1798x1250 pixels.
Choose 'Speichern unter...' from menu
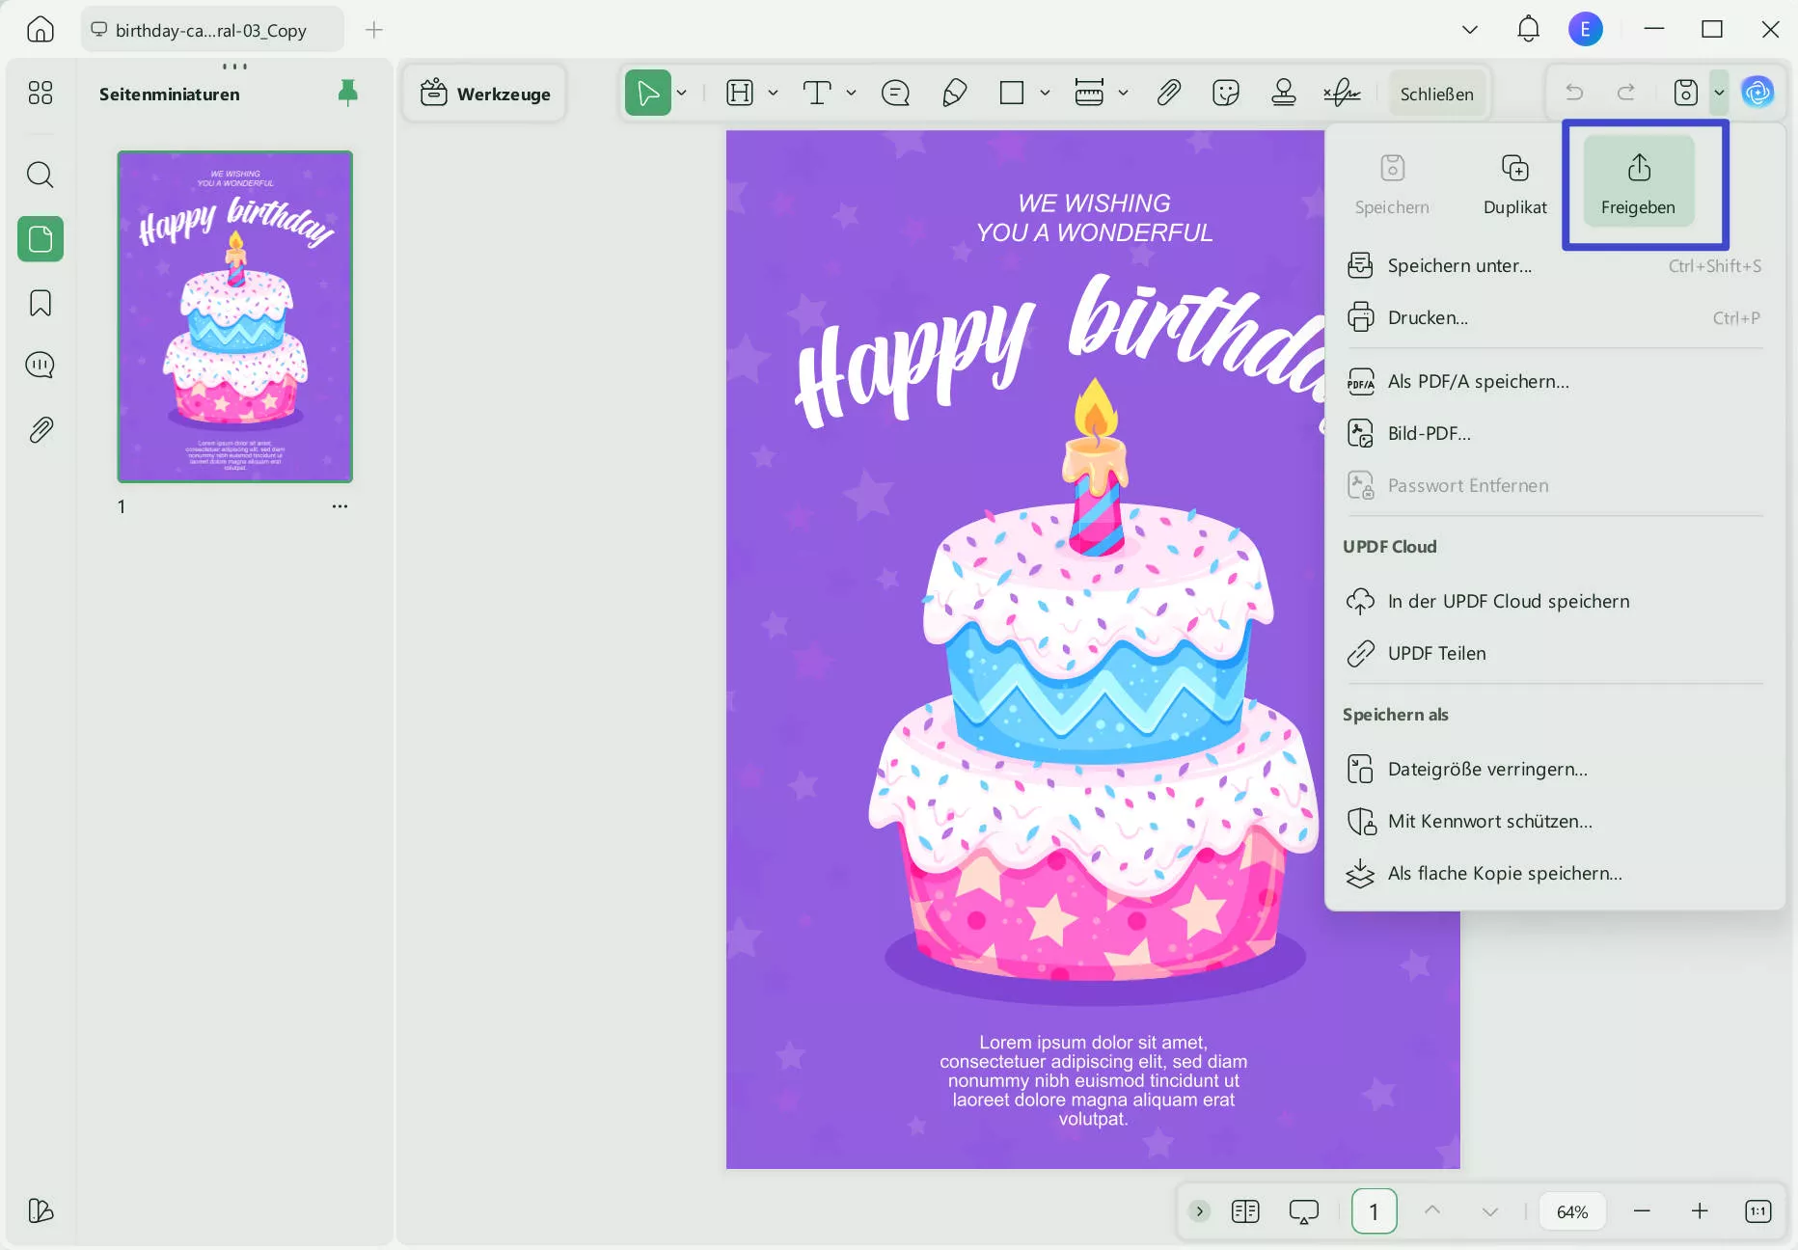[x=1458, y=266]
